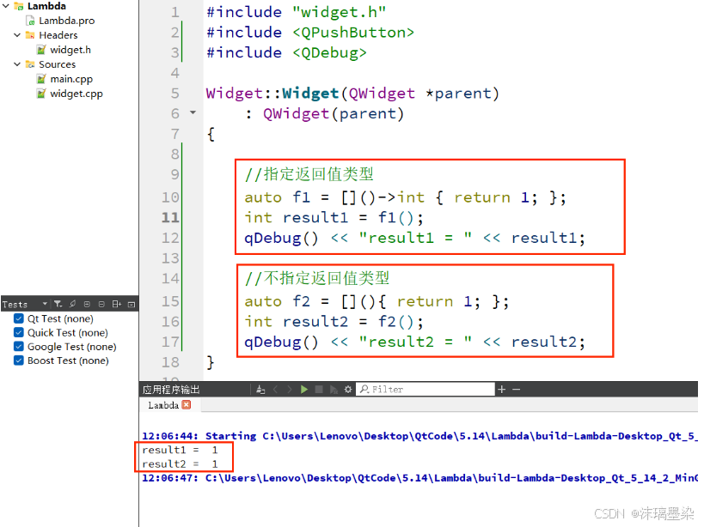
Task: Click line number 5 in the gutter
Action: click(174, 94)
